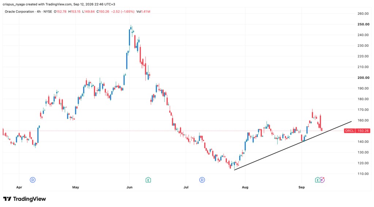Click the Vol 1.41M volume readout
This screenshot has height=207, width=374.
[x=143, y=11]
